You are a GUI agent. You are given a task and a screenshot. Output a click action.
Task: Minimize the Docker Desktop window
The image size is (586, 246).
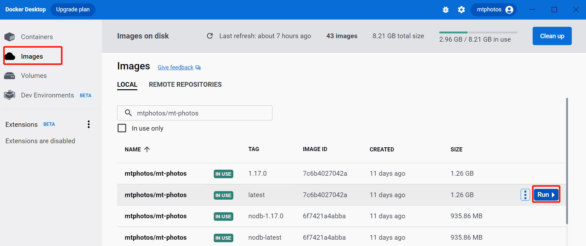532,10
